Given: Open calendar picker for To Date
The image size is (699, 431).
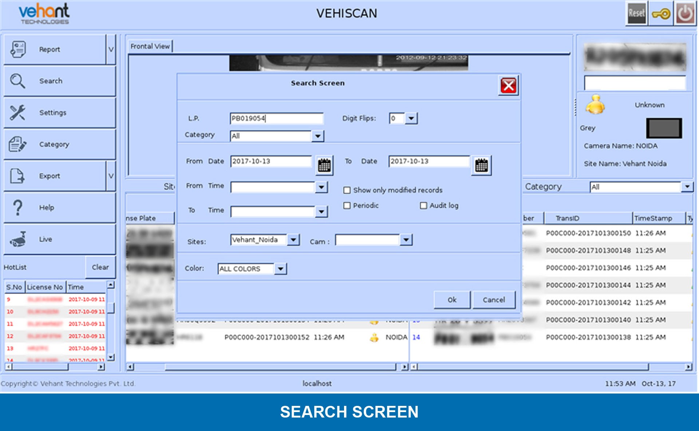Looking at the screenshot, I should 481,165.
